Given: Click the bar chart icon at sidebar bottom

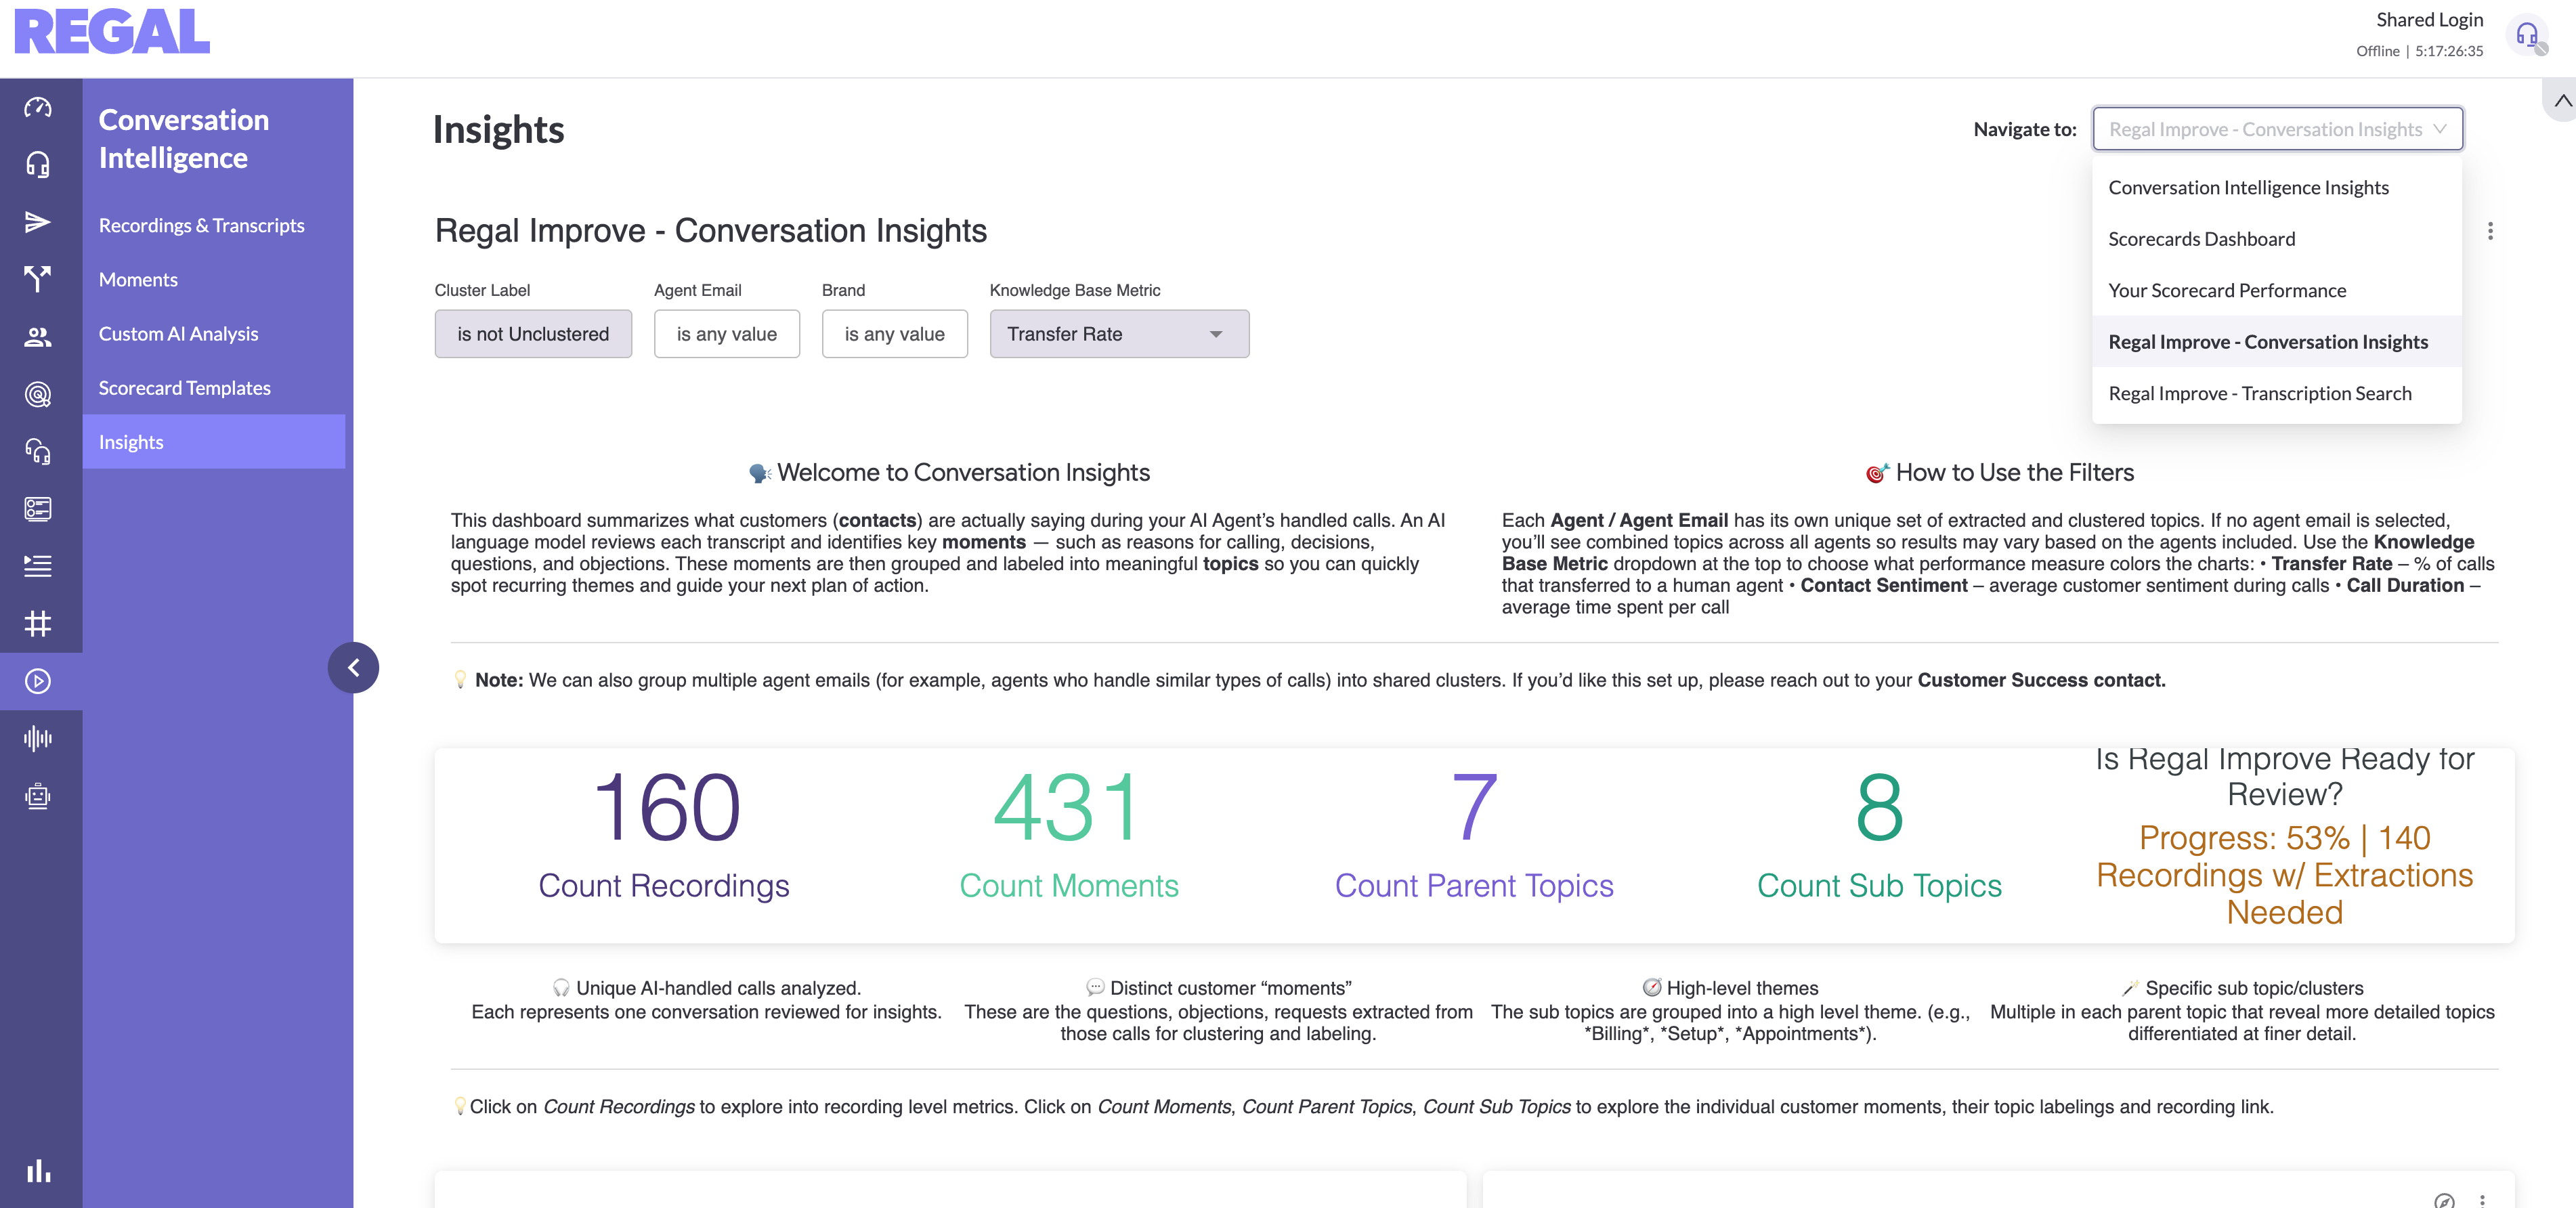Looking at the screenshot, I should [38, 1170].
